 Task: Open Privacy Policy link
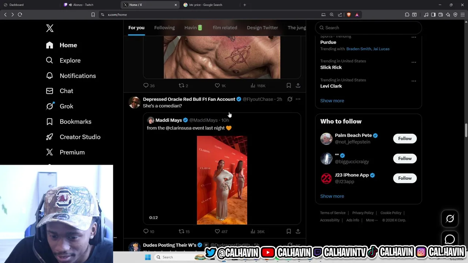pyautogui.click(x=363, y=213)
